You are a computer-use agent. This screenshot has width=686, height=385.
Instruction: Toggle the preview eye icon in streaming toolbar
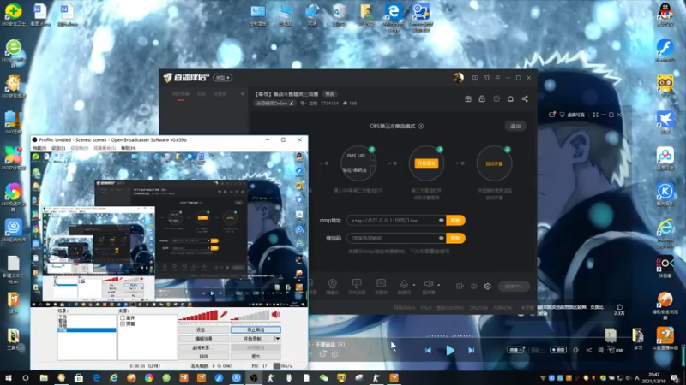(474, 287)
